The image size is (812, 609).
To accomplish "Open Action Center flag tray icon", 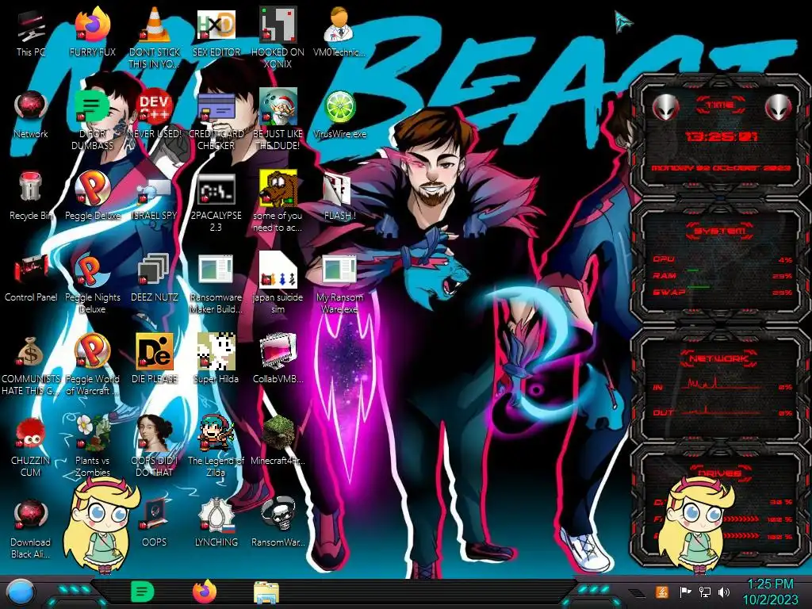I will pos(685,592).
